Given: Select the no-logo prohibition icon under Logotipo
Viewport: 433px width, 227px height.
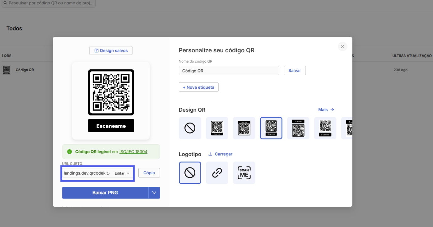Looking at the screenshot, I should coord(190,173).
